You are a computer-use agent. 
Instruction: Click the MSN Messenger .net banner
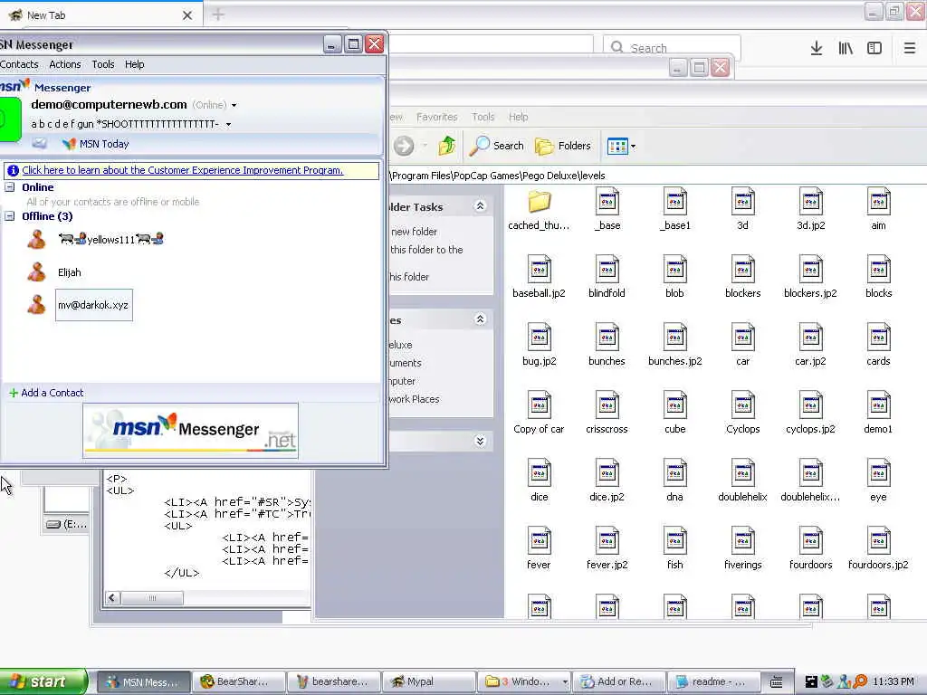(x=190, y=432)
